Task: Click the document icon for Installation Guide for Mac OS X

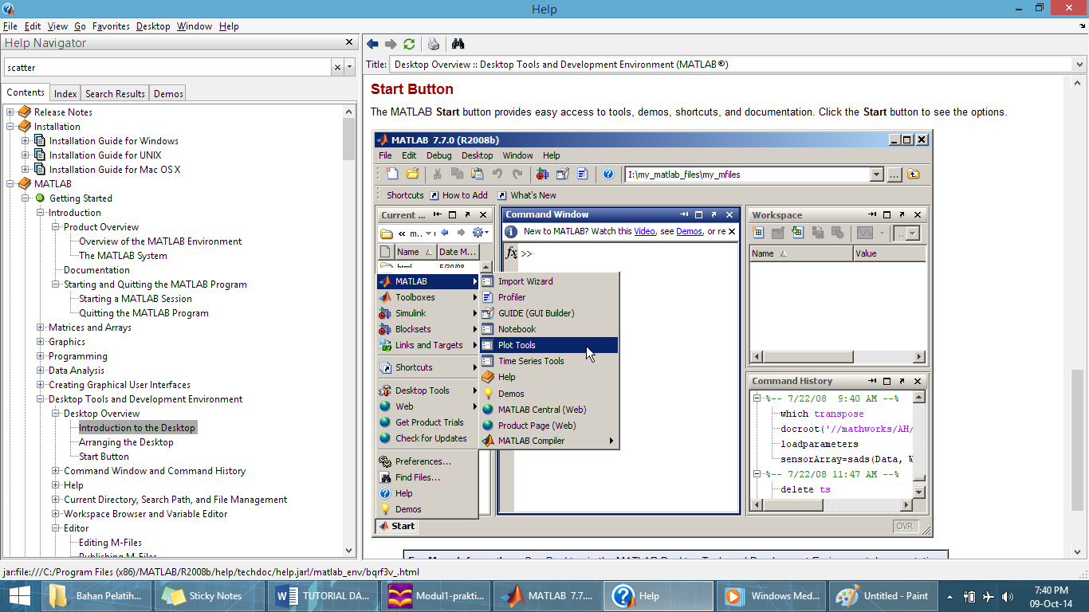Action: [40, 170]
